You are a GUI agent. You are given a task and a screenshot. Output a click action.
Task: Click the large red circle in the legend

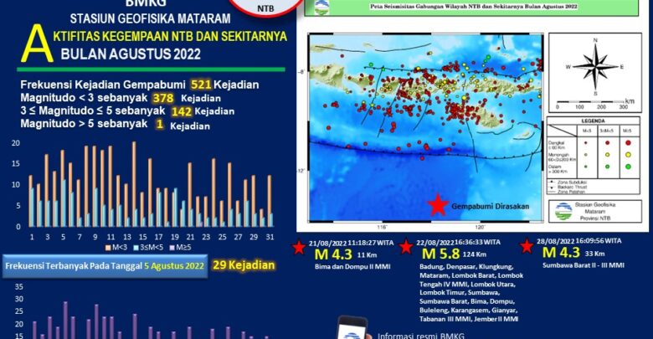pyautogui.click(x=628, y=143)
